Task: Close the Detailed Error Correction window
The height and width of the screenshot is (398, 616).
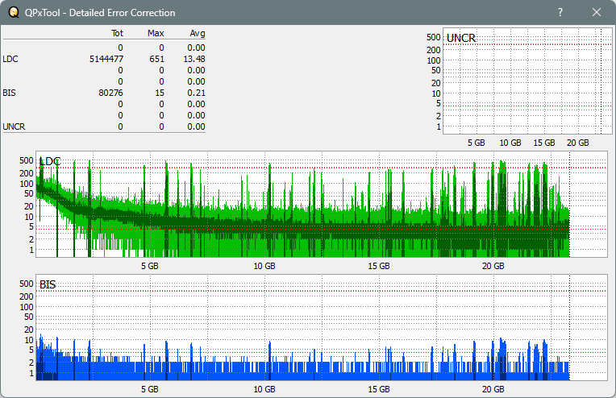Action: [597, 13]
